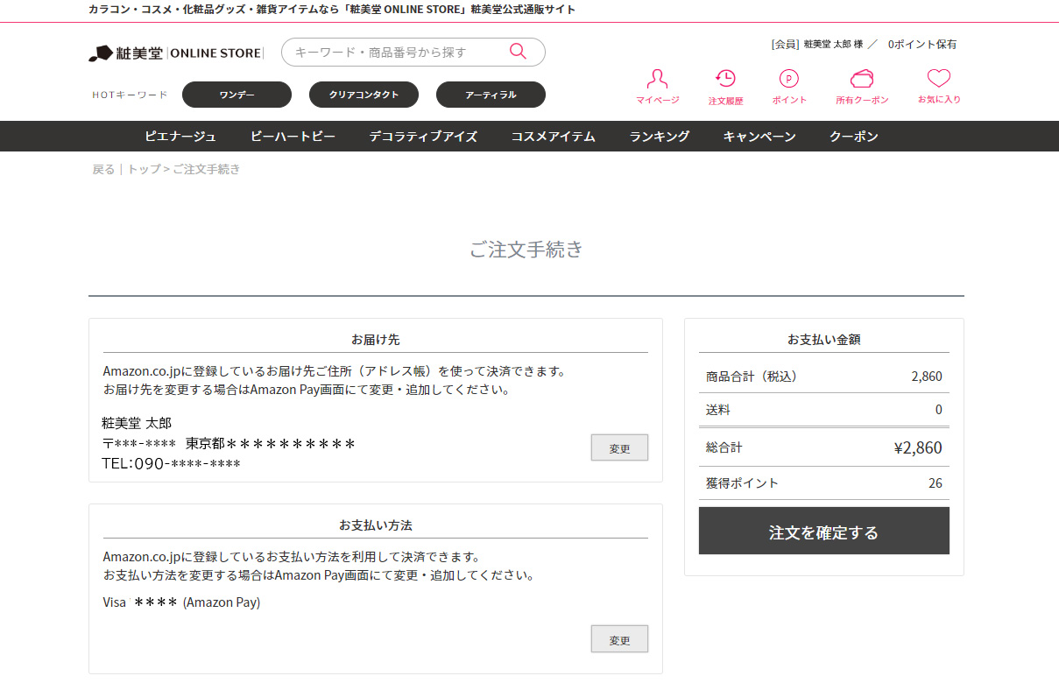The width and height of the screenshot is (1059, 683).
Task: Open the ランキング page
Action: coord(659,137)
